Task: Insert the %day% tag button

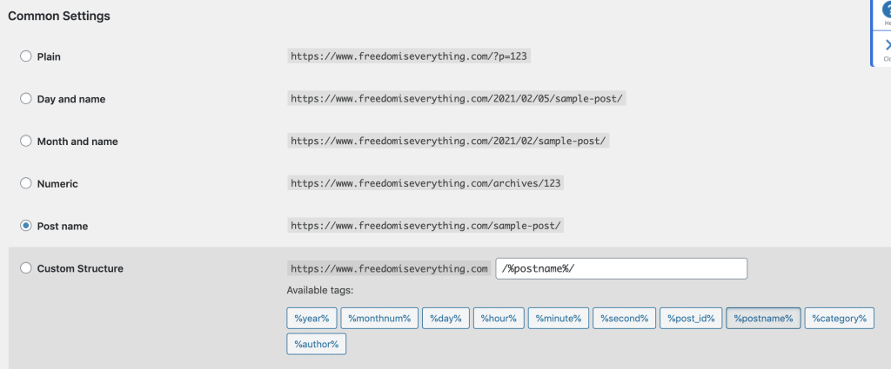Action: tap(445, 318)
